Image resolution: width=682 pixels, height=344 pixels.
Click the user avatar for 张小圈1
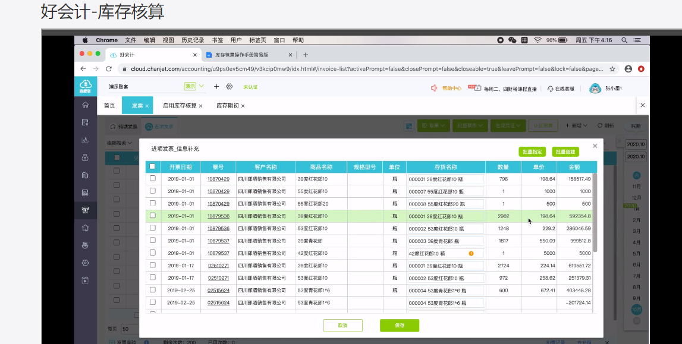(595, 88)
